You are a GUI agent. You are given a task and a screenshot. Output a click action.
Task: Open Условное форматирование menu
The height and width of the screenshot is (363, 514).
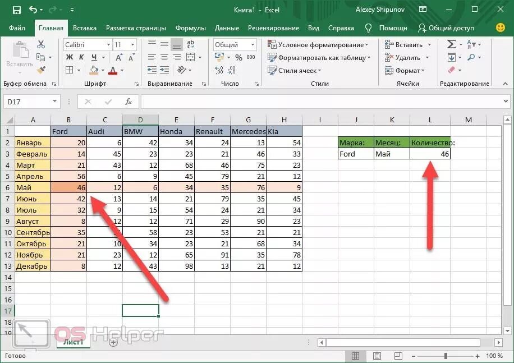[x=318, y=44]
